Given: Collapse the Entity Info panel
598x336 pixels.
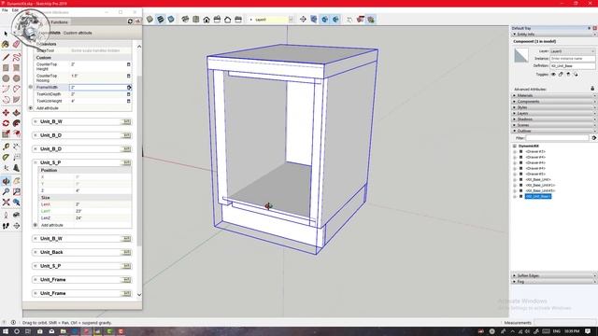Looking at the screenshot, I should 553,35.
